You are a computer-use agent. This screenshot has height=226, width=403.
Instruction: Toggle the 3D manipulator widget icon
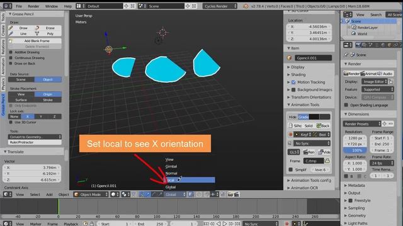coord(142,195)
